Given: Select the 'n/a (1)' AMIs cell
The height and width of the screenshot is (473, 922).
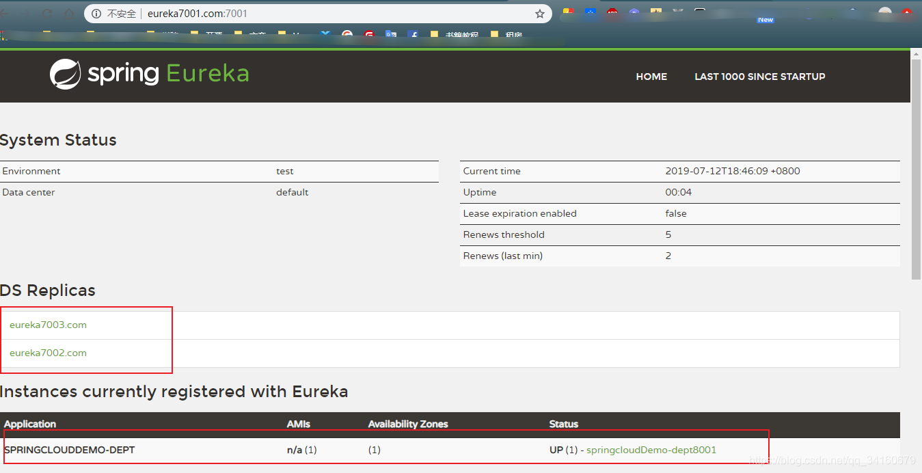Looking at the screenshot, I should (302, 450).
